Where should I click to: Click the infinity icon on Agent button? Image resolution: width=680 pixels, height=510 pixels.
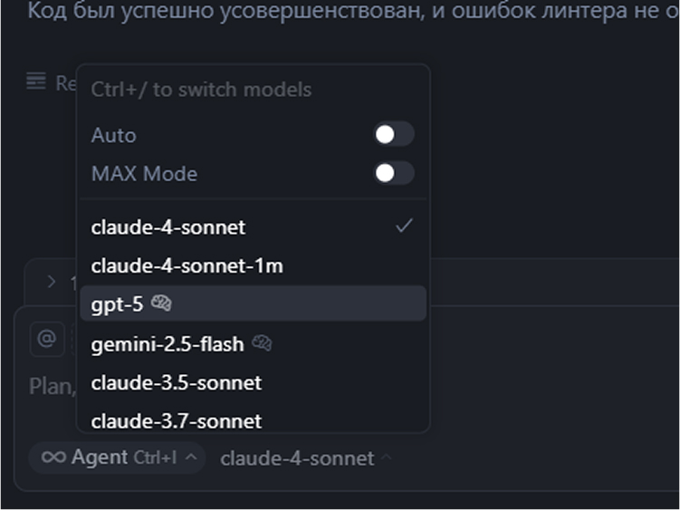click(53, 457)
